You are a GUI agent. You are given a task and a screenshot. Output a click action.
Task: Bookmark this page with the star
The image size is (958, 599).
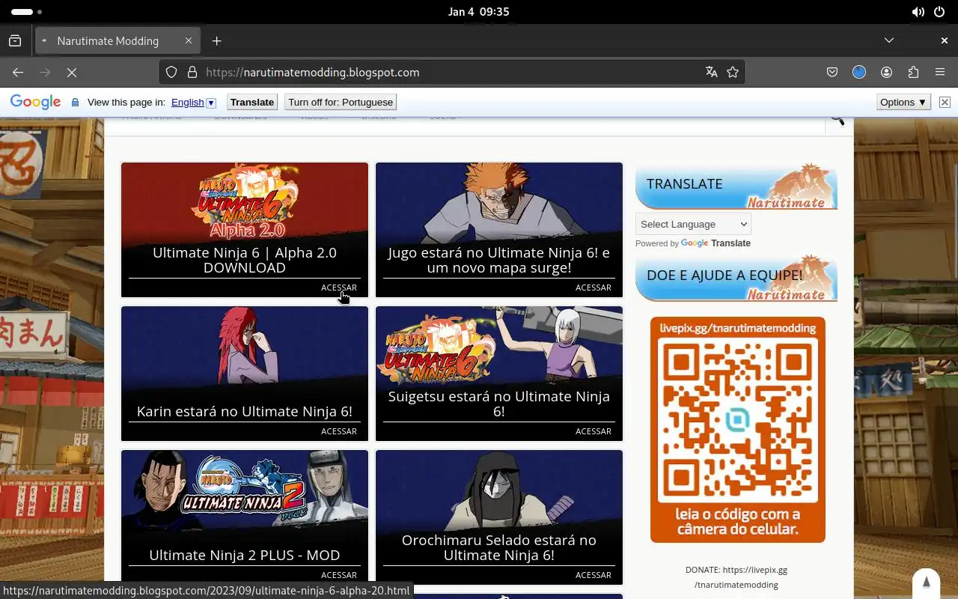point(733,72)
